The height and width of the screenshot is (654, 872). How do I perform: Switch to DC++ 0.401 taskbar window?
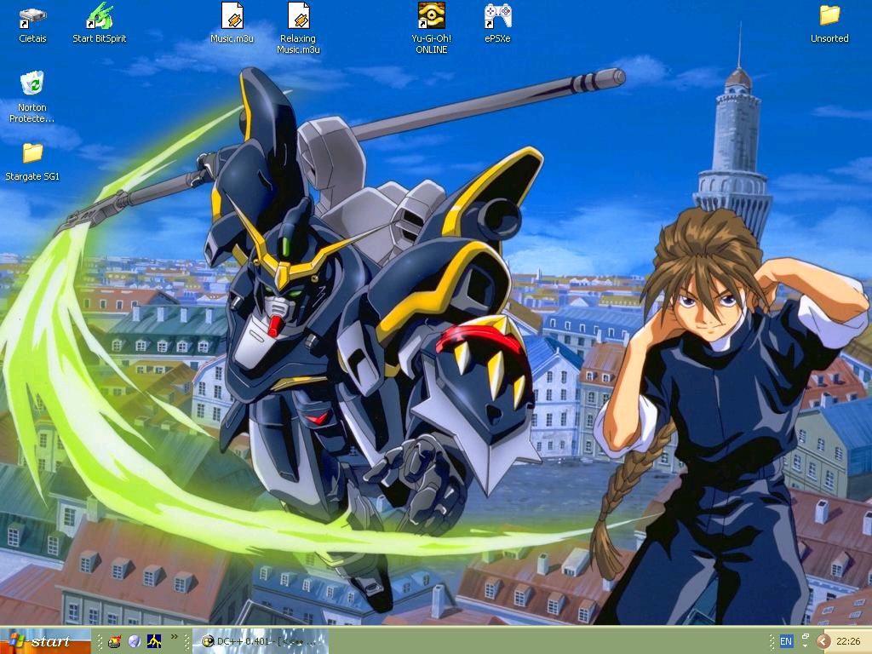click(x=261, y=642)
